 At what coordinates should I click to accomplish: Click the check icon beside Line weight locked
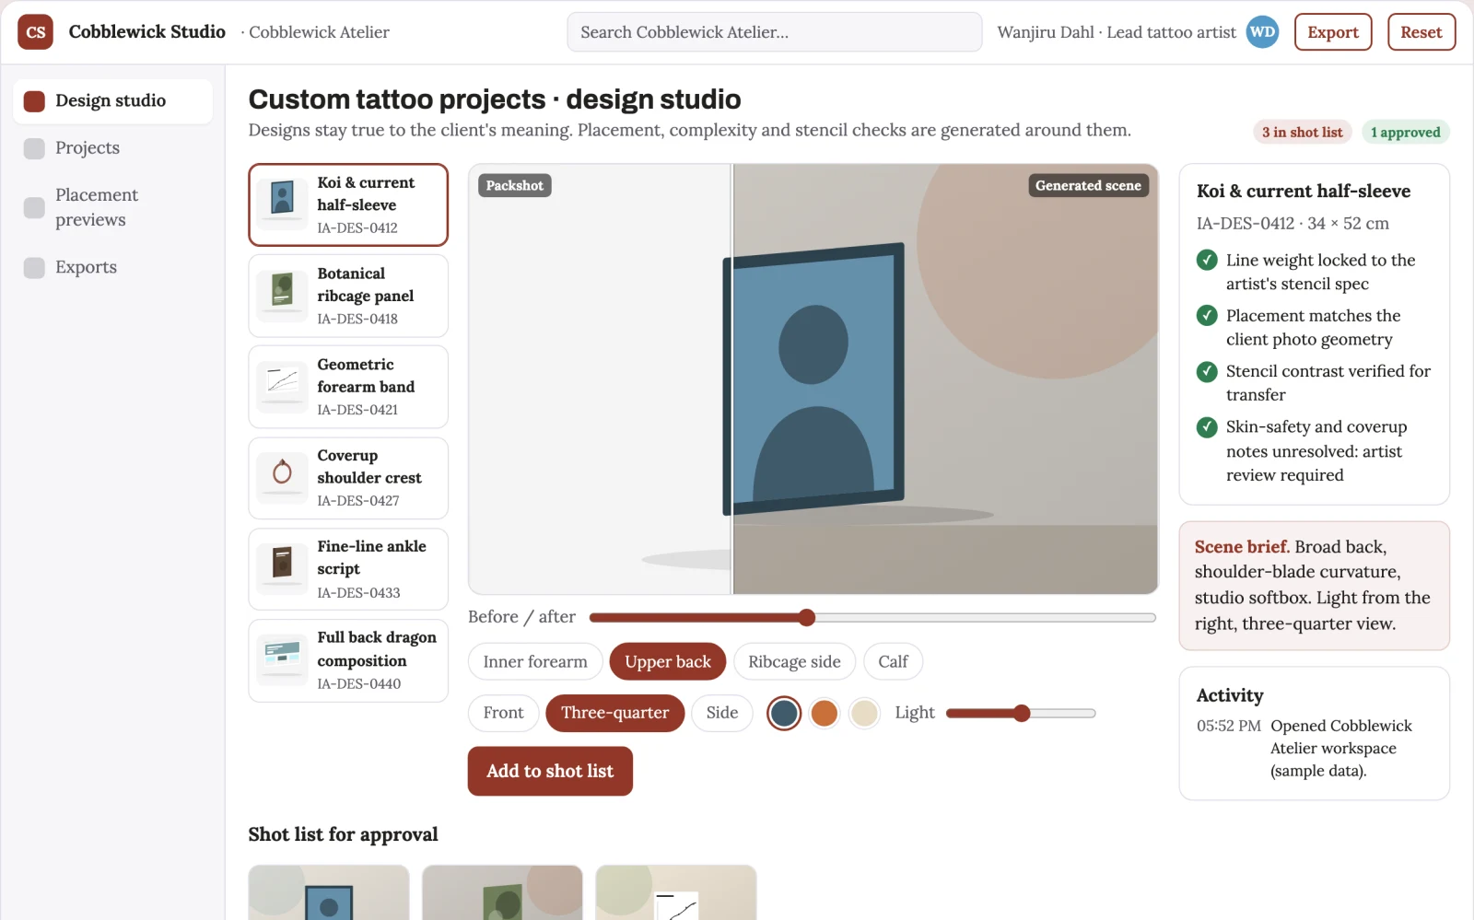click(x=1207, y=261)
